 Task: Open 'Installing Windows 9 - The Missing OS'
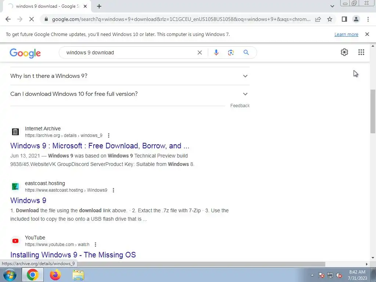point(73,255)
